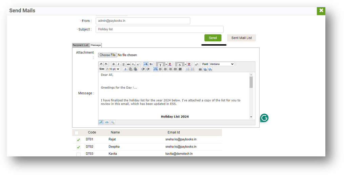This screenshot has width=344, height=175.
Task: Decrease indent of the paragraph
Action: [x=143, y=69]
